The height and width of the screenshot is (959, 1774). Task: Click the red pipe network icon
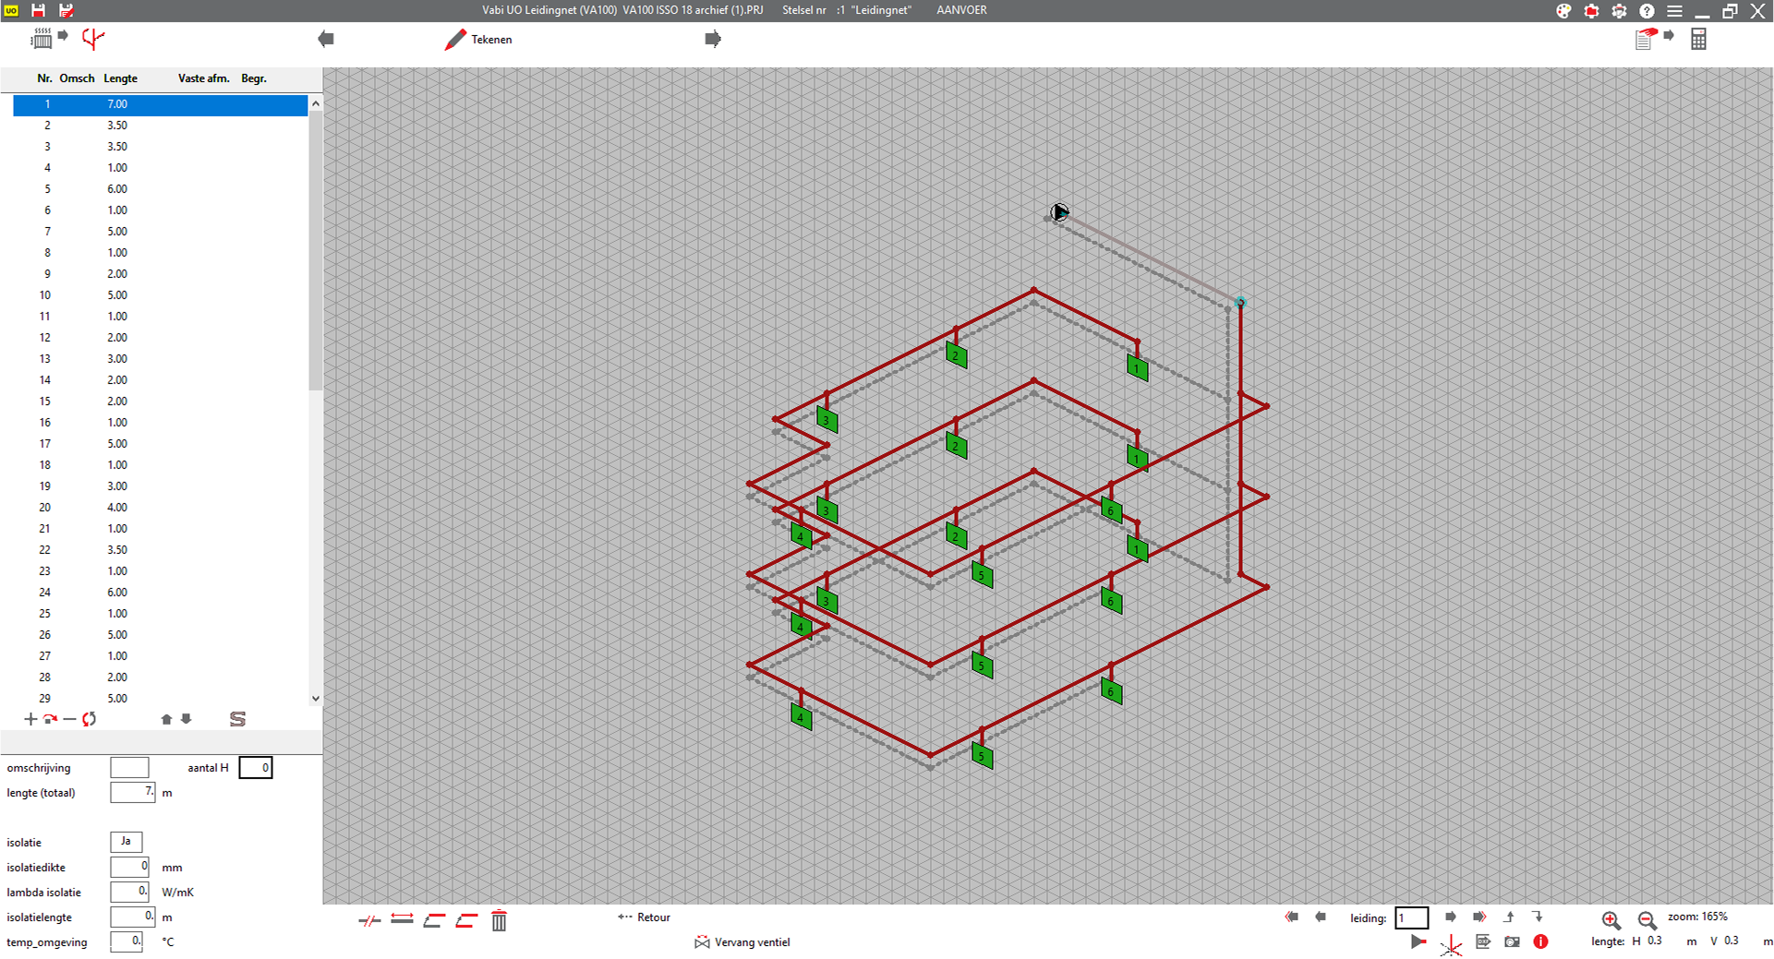tap(93, 39)
